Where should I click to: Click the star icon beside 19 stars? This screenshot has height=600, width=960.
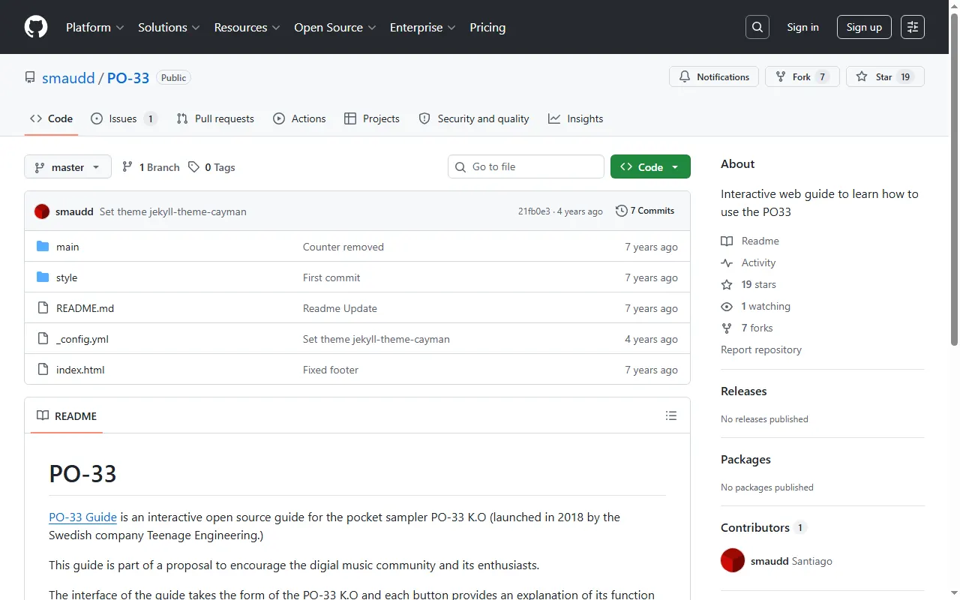tap(727, 284)
